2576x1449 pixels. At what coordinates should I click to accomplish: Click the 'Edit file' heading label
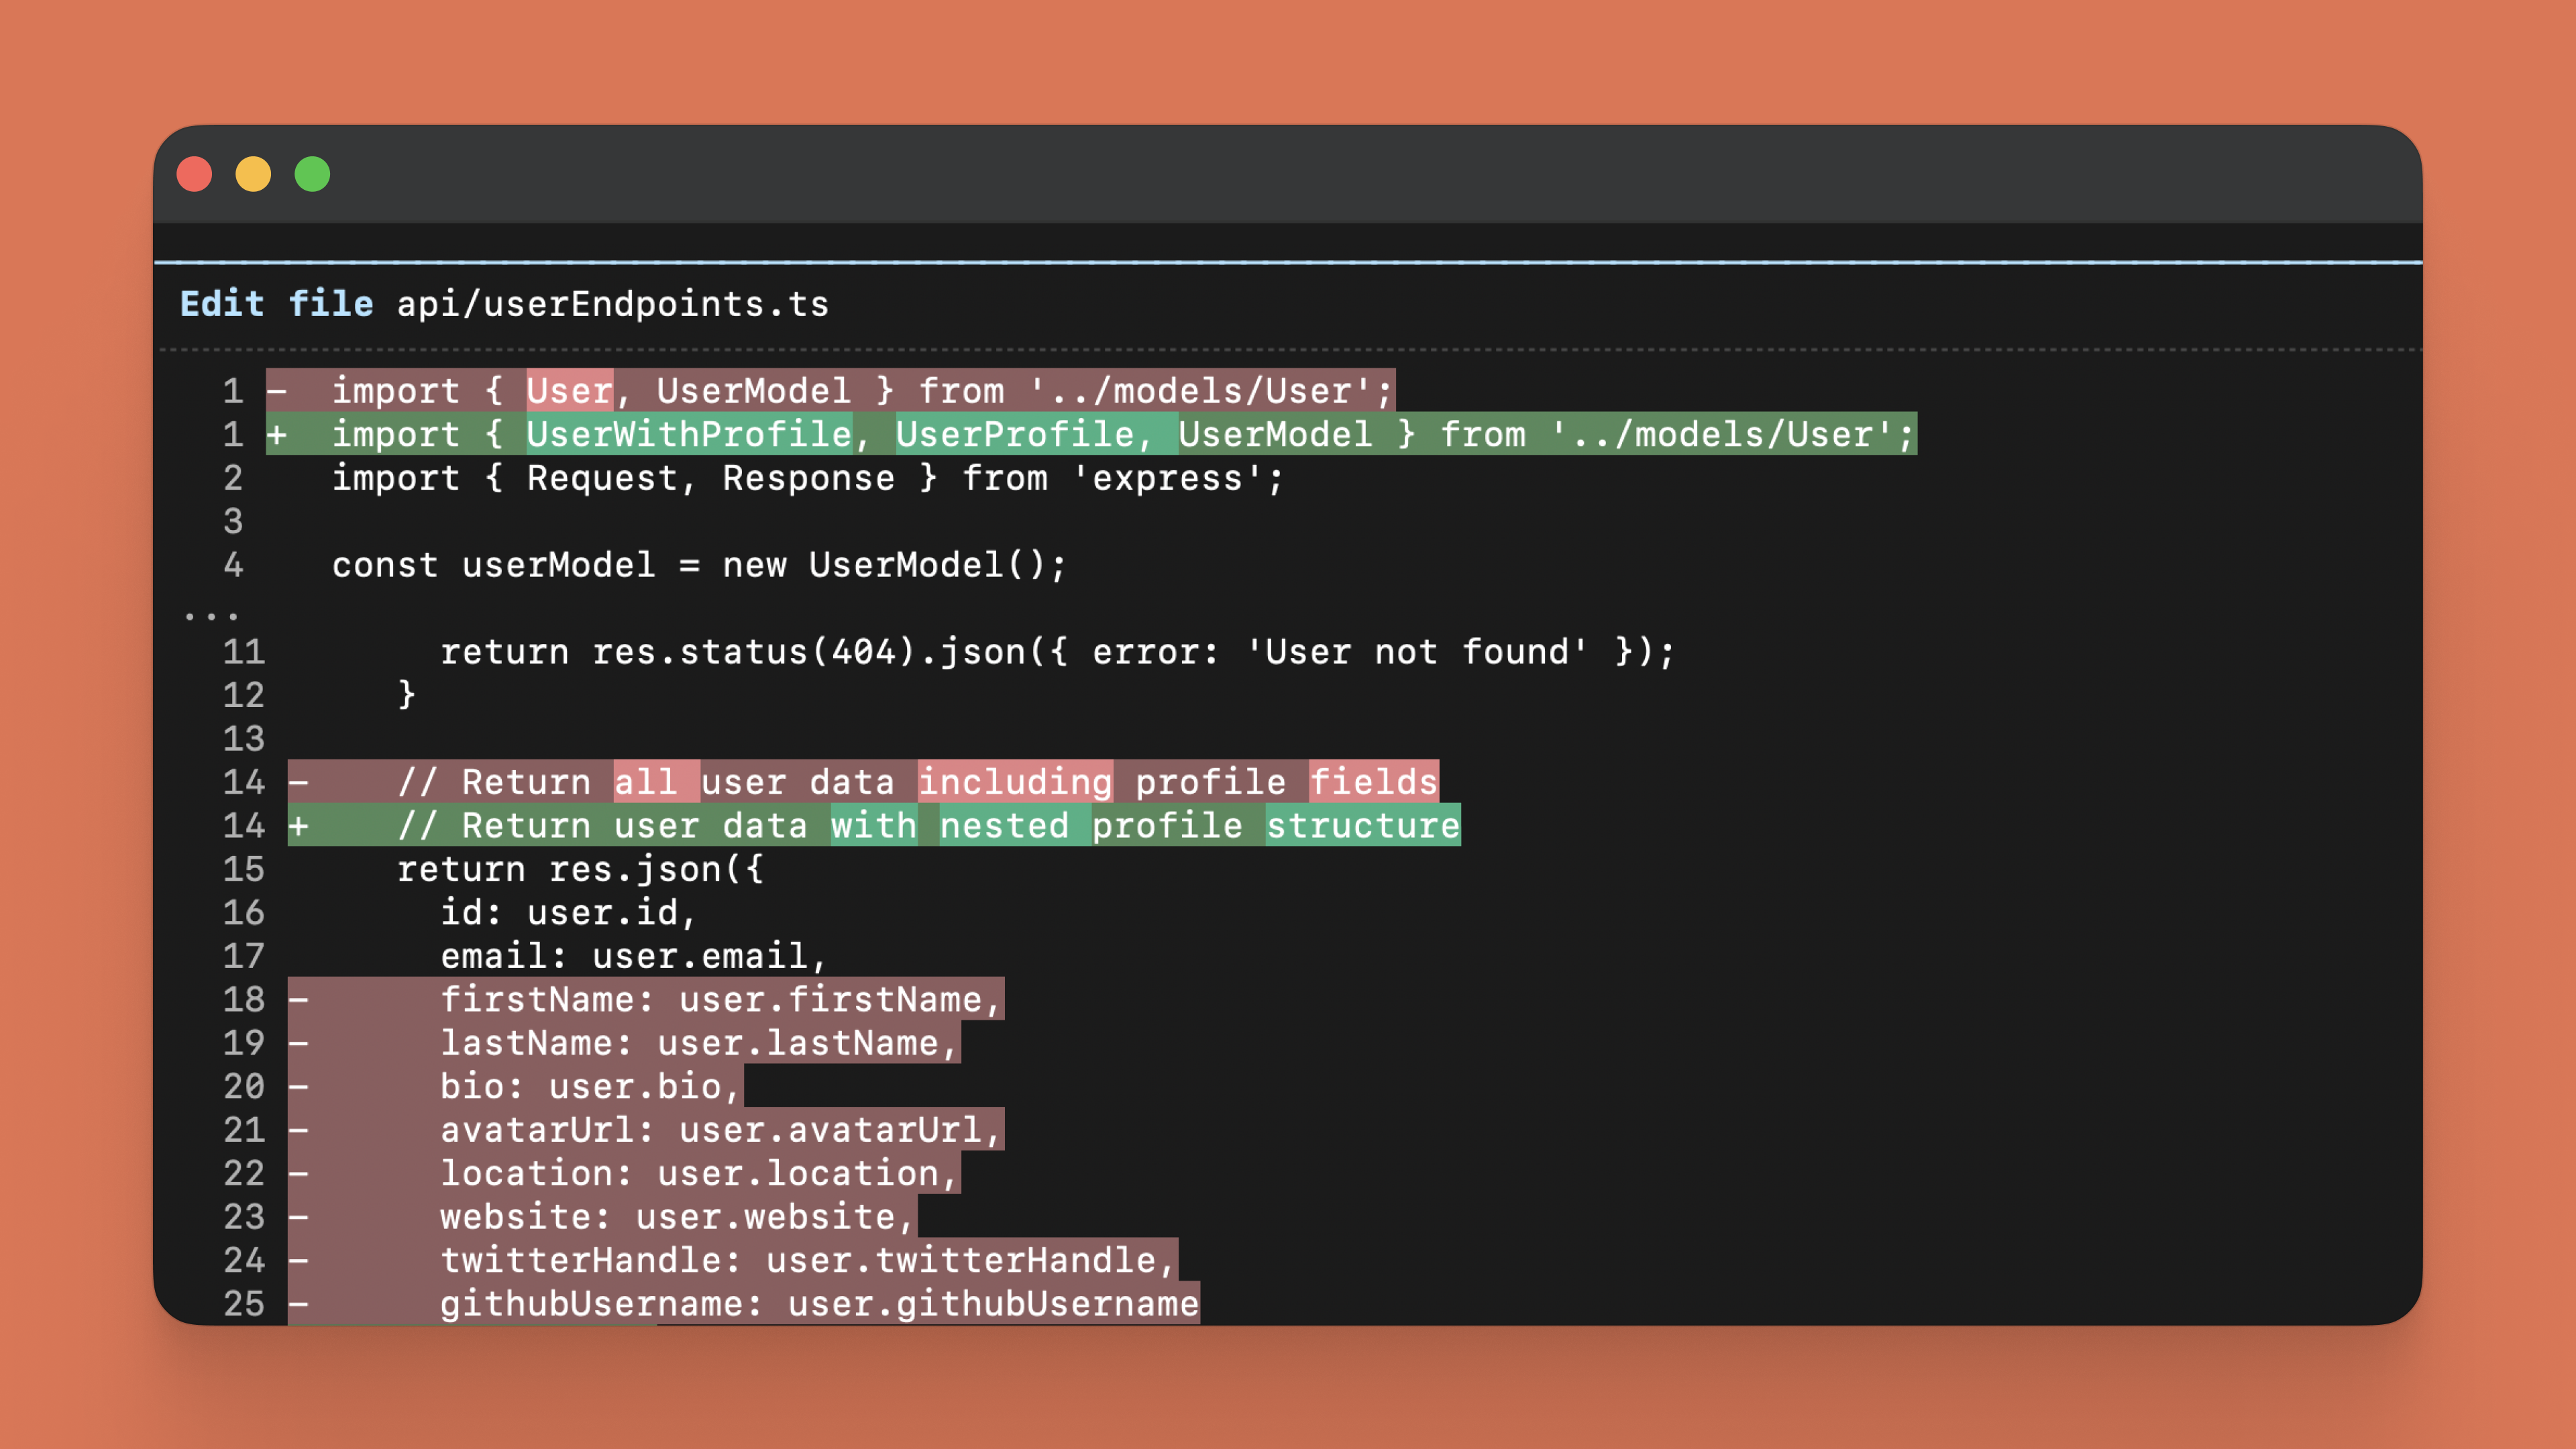(276, 303)
